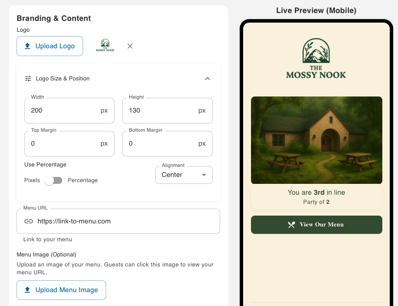Click the Width input field

[x=63, y=110]
